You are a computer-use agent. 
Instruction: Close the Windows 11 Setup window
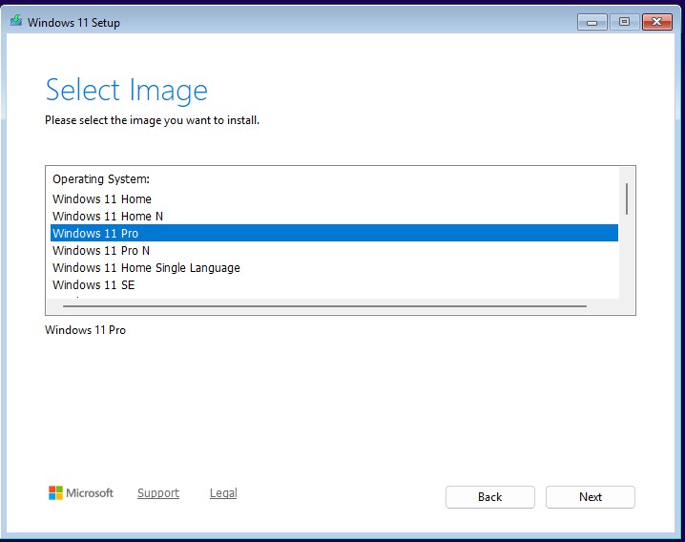coord(656,22)
